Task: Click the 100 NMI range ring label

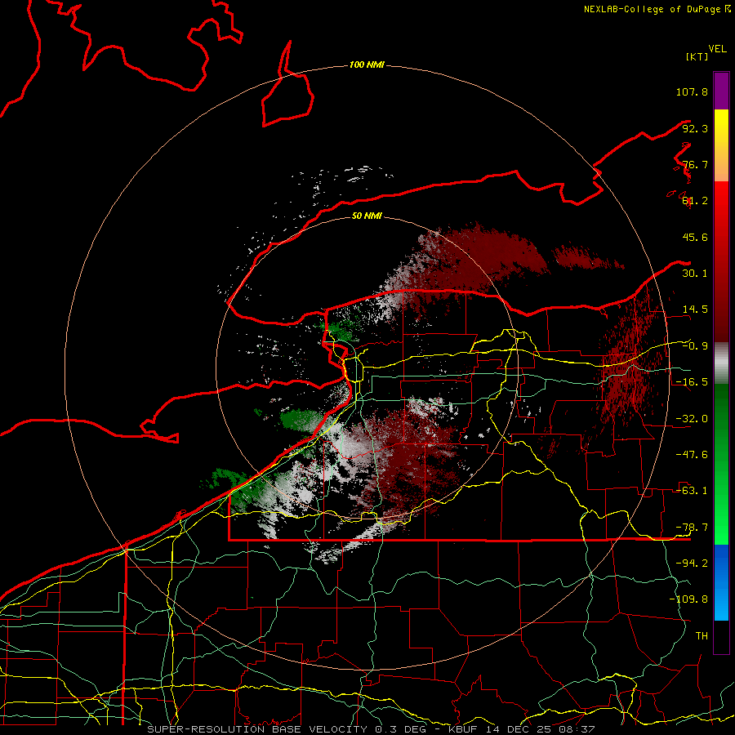Action: coord(367,65)
